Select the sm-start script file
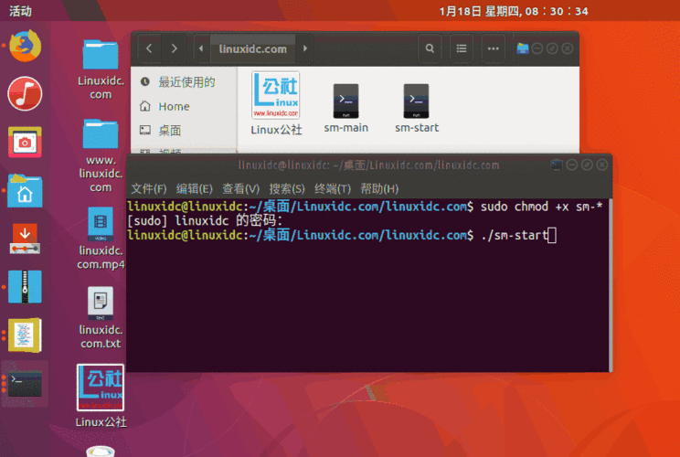 click(417, 109)
